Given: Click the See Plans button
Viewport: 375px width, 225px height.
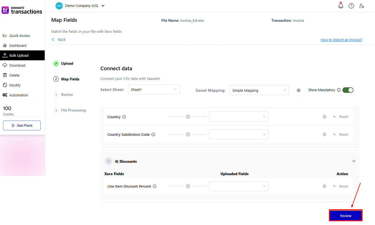Looking at the screenshot, I should (x=22, y=126).
